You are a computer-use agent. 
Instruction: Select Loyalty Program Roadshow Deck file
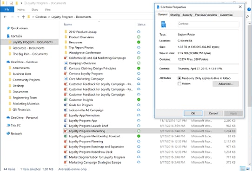pyautogui.click(x=91, y=152)
